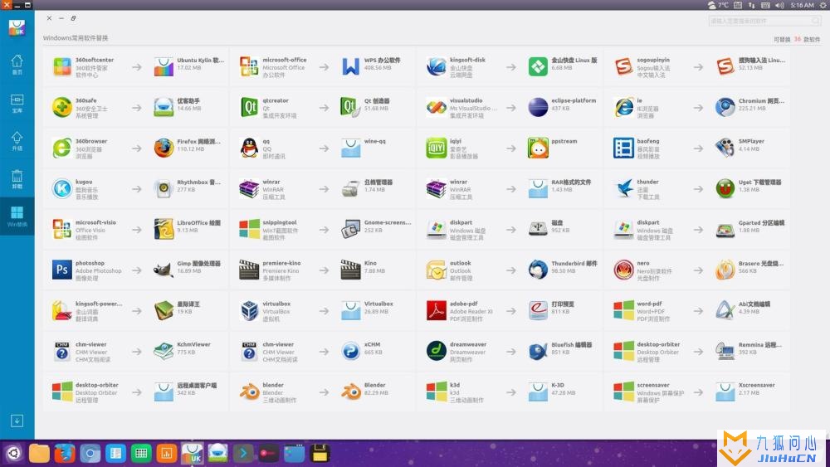Click the download tasks icon in sidebar
This screenshot has width=830, height=467.
point(17,421)
